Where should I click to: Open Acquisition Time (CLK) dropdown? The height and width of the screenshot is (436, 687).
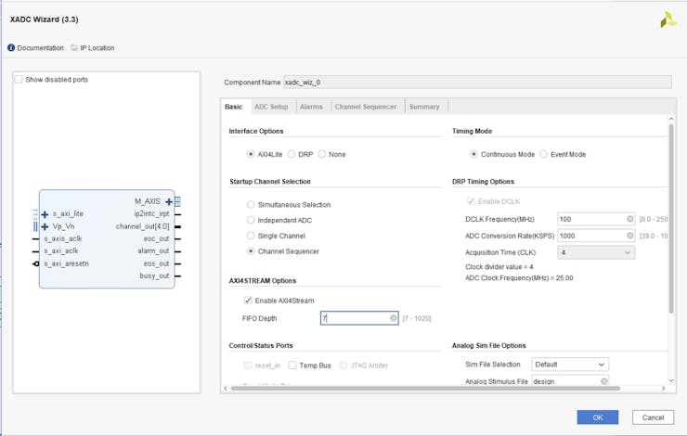click(596, 252)
